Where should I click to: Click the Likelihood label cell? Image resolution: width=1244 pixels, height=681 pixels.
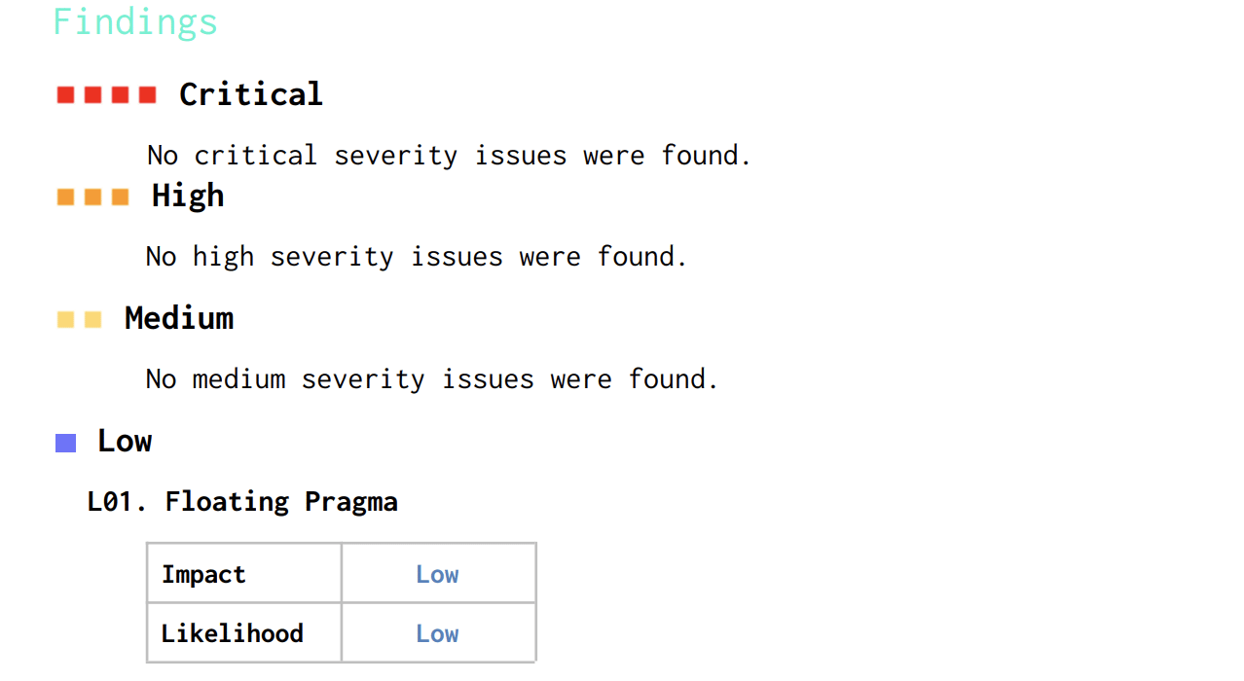pyautogui.click(x=244, y=632)
